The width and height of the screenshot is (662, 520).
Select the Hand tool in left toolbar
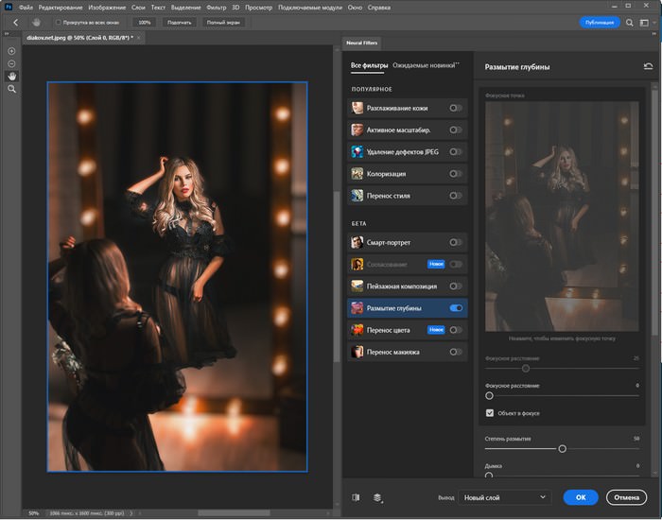coord(12,76)
